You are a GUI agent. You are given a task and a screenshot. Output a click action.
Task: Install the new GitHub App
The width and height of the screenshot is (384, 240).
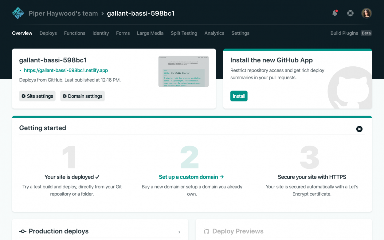click(239, 96)
